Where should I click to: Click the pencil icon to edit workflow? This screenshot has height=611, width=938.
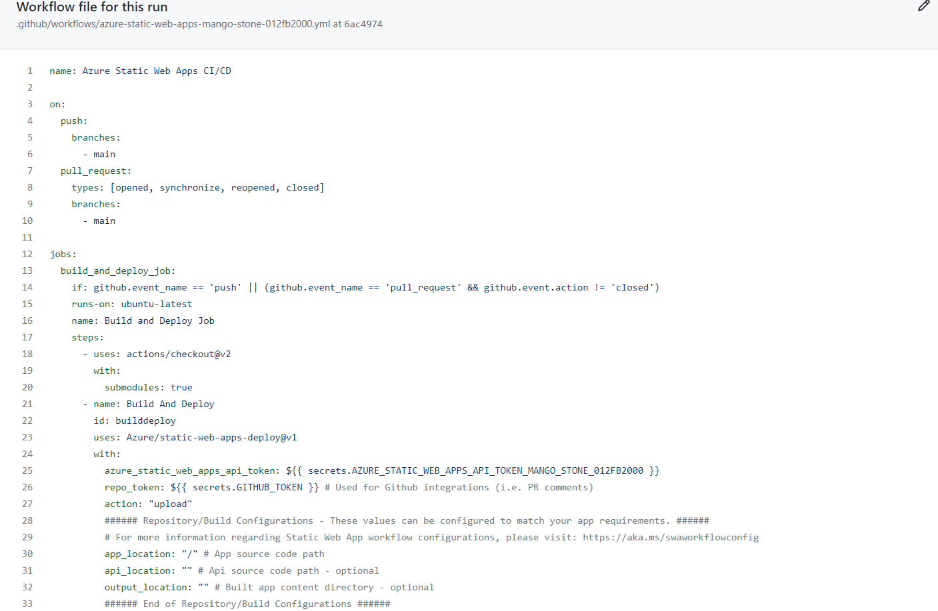(x=923, y=6)
